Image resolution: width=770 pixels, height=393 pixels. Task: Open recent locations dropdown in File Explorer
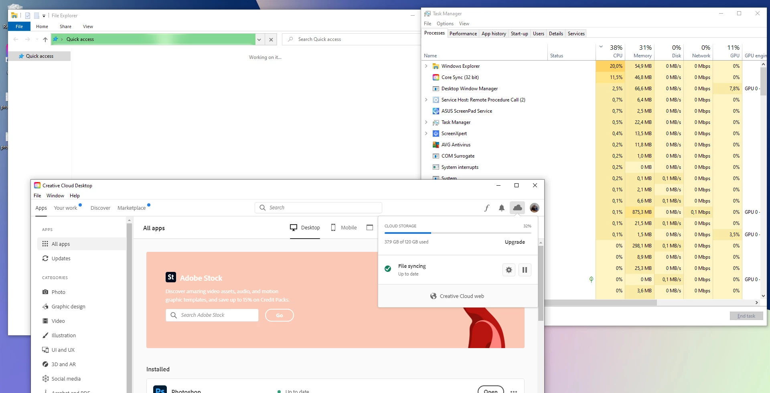37,39
